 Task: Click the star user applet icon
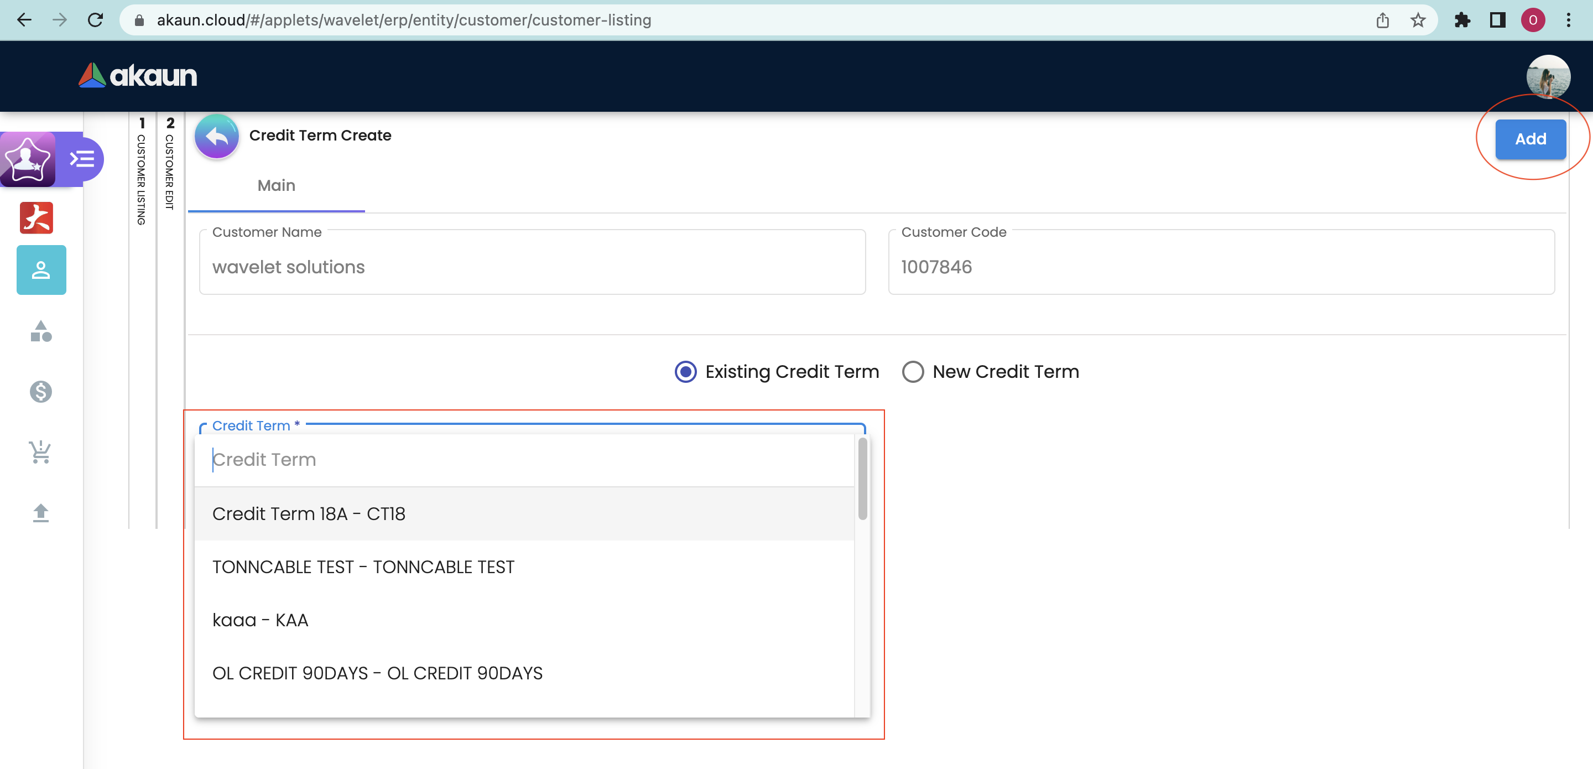pos(27,159)
